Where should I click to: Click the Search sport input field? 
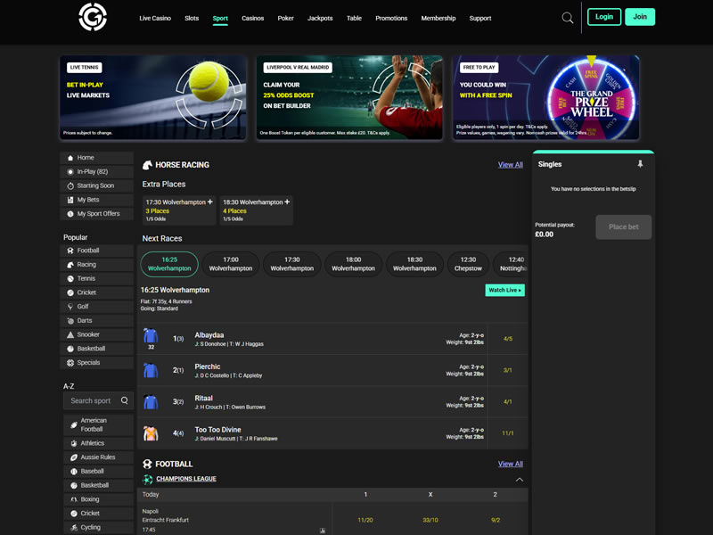coord(98,400)
